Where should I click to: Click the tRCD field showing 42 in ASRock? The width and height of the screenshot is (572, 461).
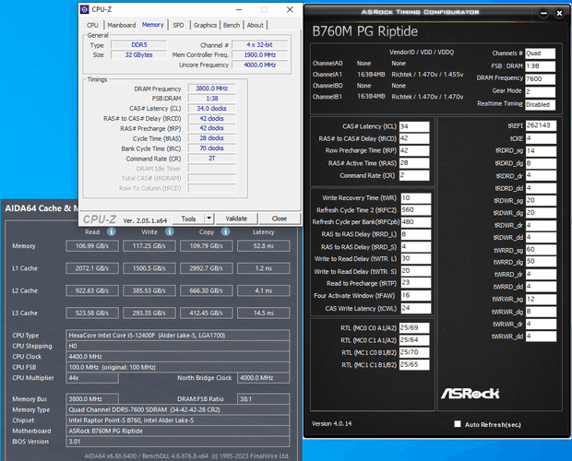(414, 138)
